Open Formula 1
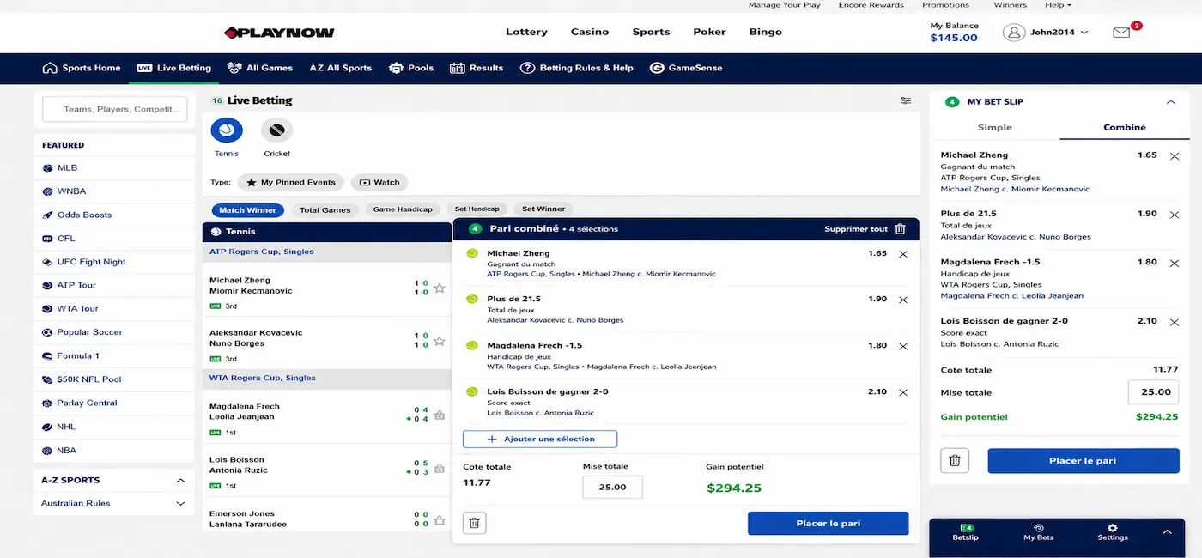1202x558 pixels. point(115,355)
